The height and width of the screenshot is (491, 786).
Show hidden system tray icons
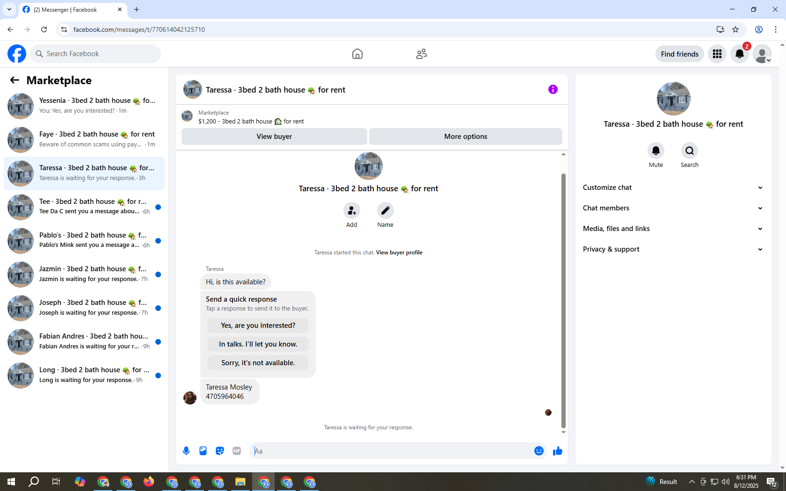[x=691, y=482]
